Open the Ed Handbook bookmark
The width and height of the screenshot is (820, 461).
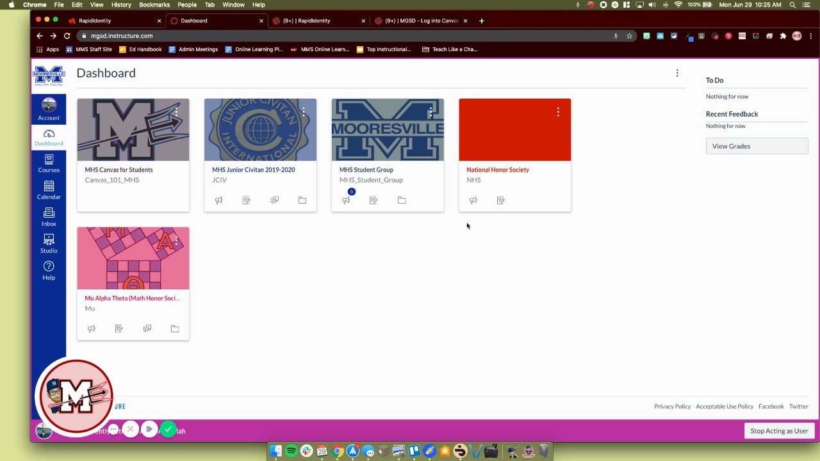[140, 49]
